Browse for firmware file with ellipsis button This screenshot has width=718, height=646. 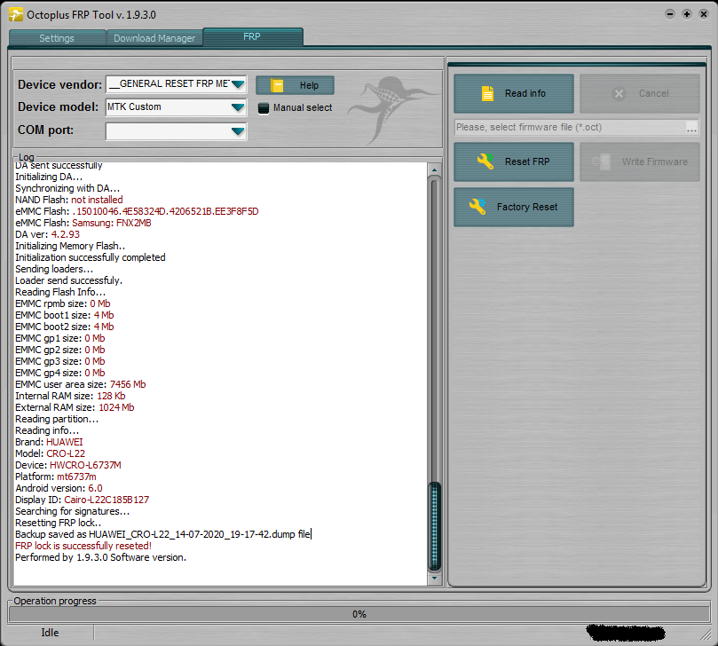(692, 128)
